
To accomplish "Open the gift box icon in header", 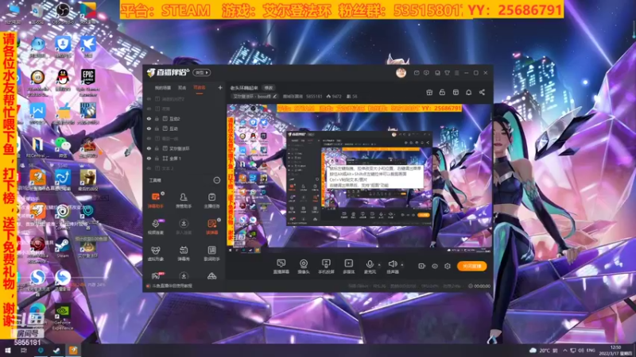I will click(429, 92).
